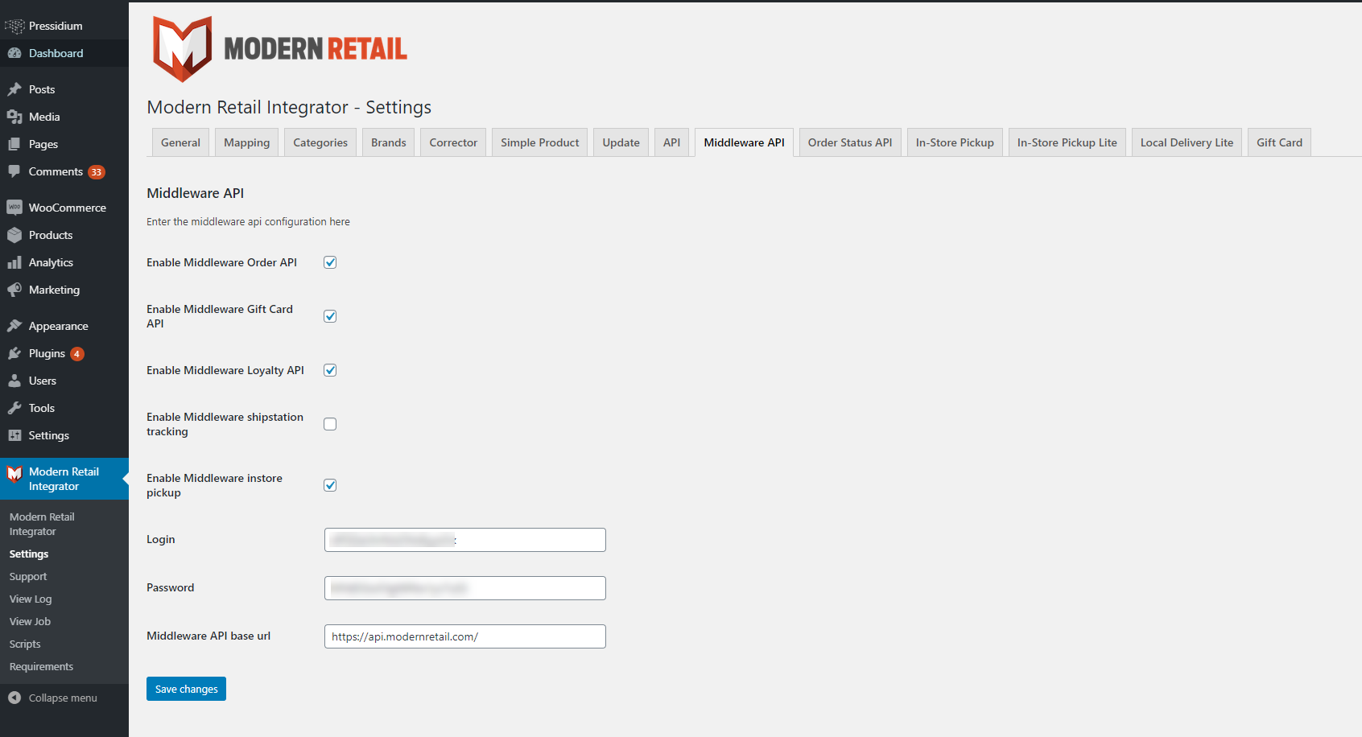Select the Middleware API tab

[745, 142]
